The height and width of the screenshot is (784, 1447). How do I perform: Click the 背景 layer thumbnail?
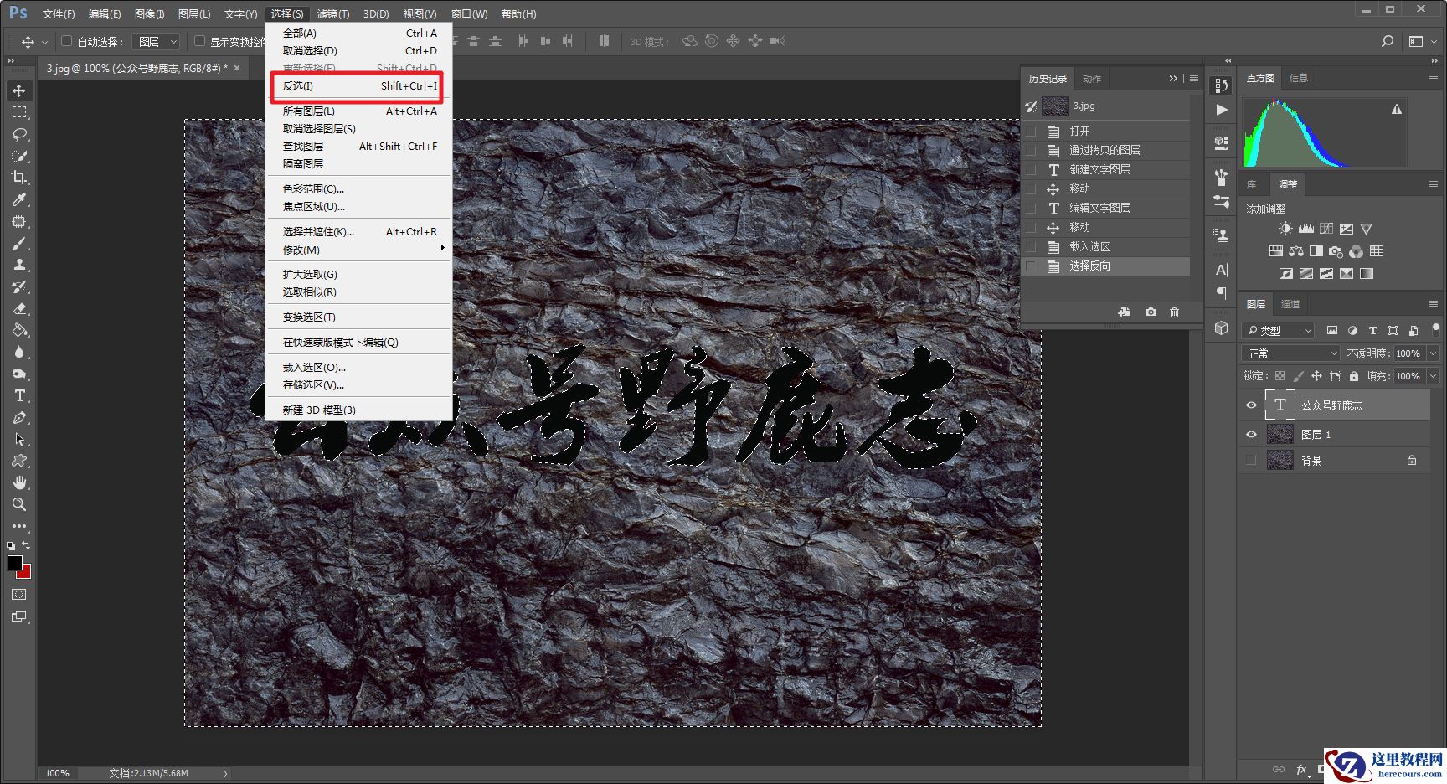(1280, 460)
